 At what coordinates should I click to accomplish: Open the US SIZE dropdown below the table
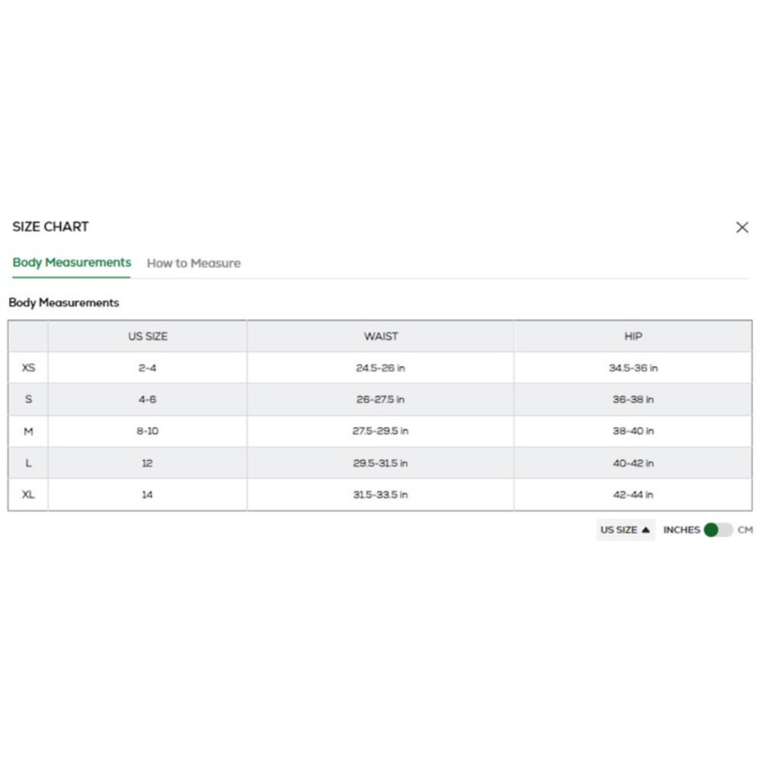pos(625,530)
